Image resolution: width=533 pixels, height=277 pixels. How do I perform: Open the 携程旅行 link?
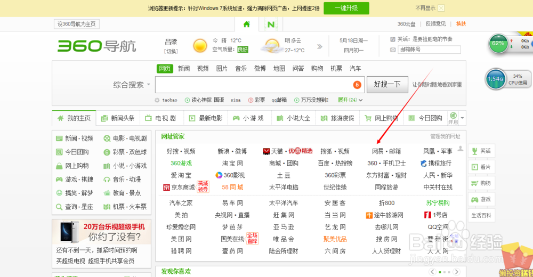pos(436,164)
